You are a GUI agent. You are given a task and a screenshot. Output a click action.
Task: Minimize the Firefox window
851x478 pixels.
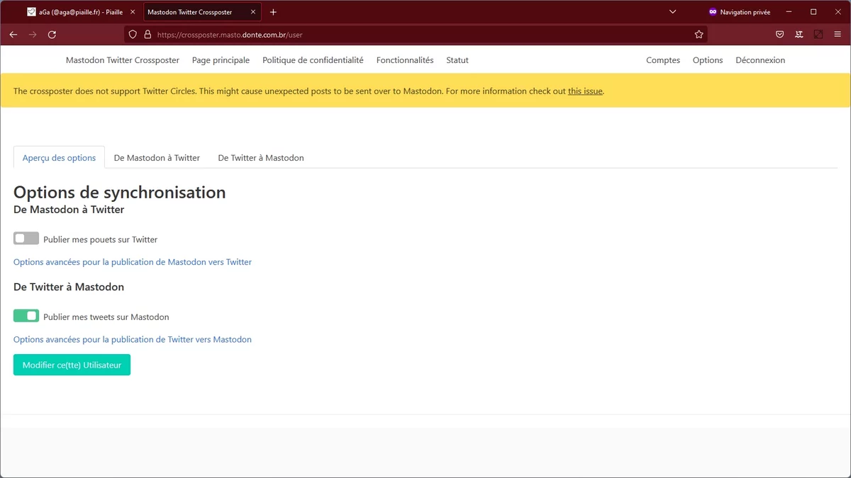tap(787, 12)
